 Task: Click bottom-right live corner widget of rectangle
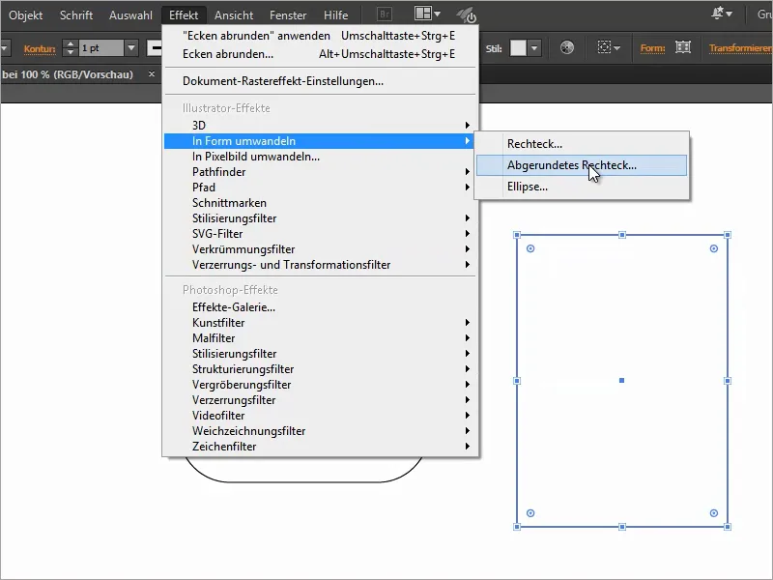[714, 513]
